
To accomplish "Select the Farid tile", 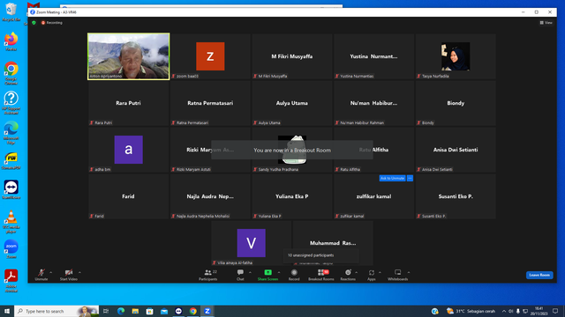I will (129, 196).
